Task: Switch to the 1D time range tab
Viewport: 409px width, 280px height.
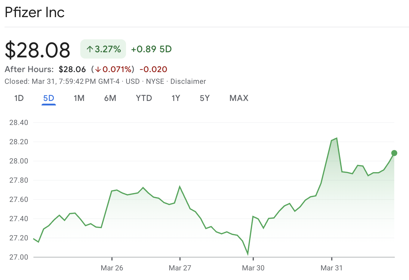Action: pyautogui.click(x=19, y=98)
